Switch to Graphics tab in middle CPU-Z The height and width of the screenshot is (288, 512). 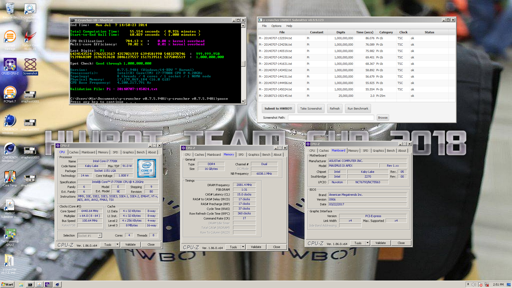254,155
